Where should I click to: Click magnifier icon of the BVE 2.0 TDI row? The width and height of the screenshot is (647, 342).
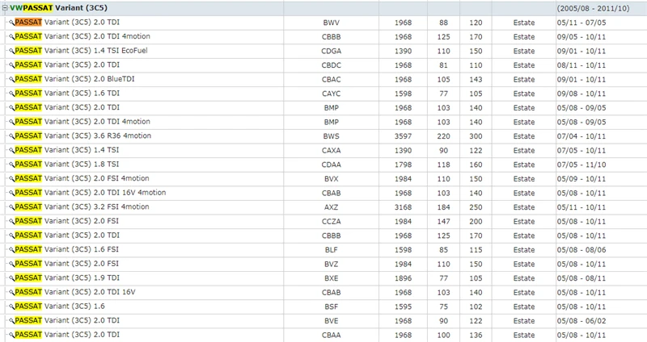click(11, 320)
